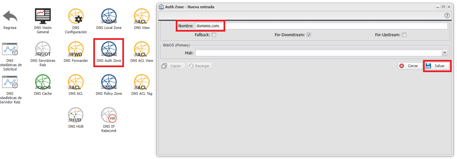Open the DNS Local Zone icon
Viewport: 457px width, 159px height.
pos(109,17)
